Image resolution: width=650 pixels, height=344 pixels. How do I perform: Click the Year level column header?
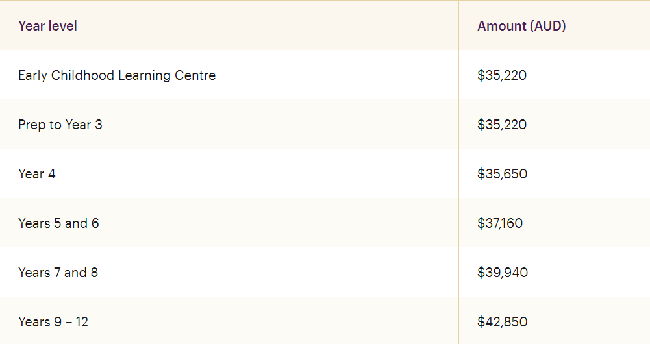point(47,26)
